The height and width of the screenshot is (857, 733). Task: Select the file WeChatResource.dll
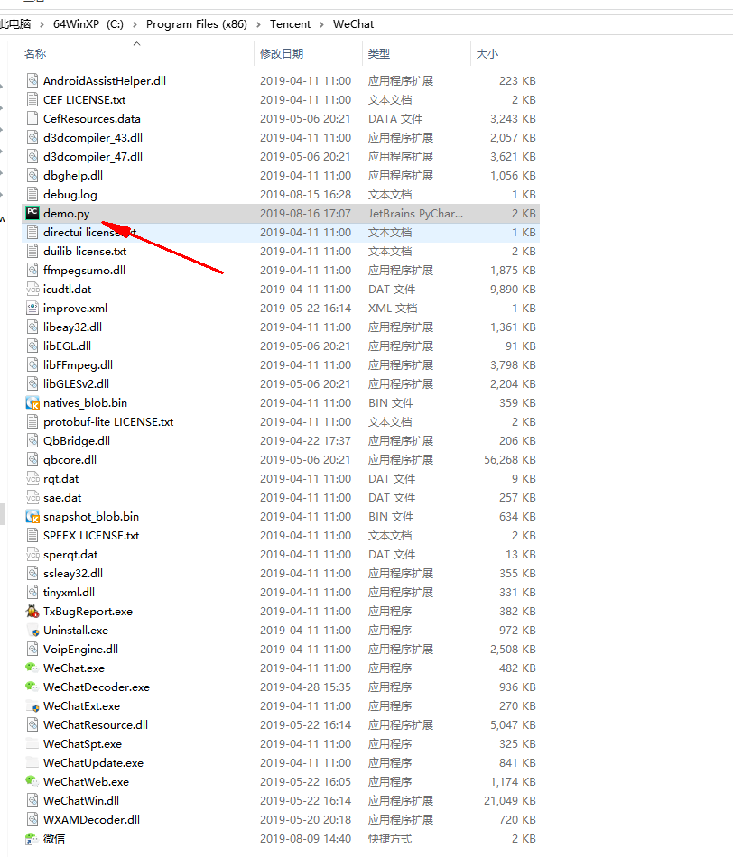pos(96,724)
